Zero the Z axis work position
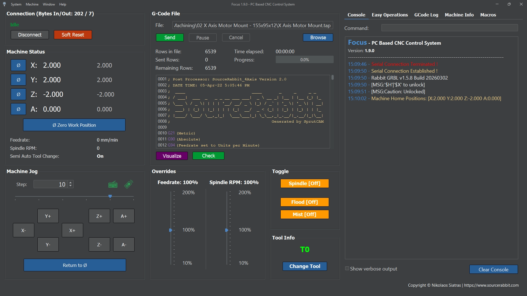Screen dimensions: 527x296 coord(18,94)
